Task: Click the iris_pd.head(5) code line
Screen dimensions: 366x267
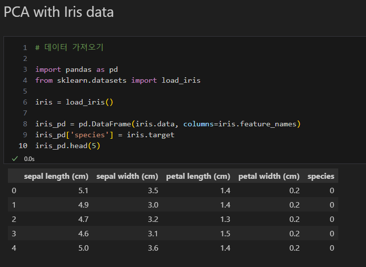Action: 68,146
